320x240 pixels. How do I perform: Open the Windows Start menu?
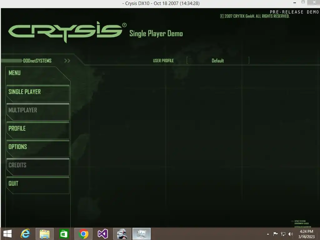pyautogui.click(x=7, y=234)
